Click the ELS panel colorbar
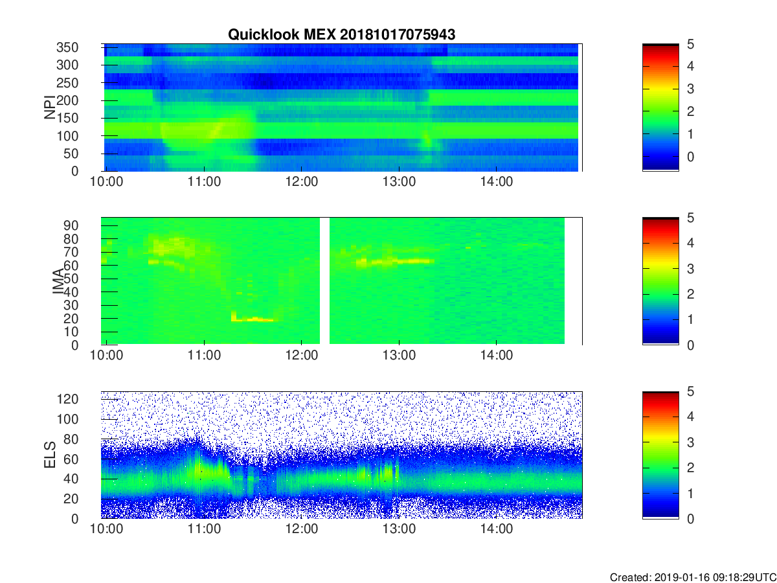Screen dimensions: 777x583 point(660,455)
